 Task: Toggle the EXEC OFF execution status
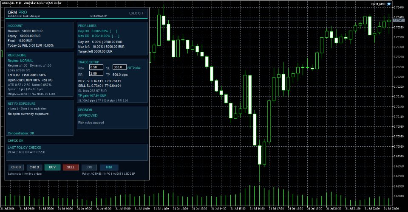(x=136, y=13)
